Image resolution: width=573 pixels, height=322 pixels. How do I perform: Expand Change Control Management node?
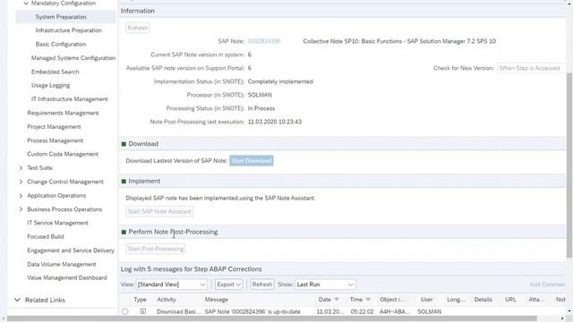[21, 182]
